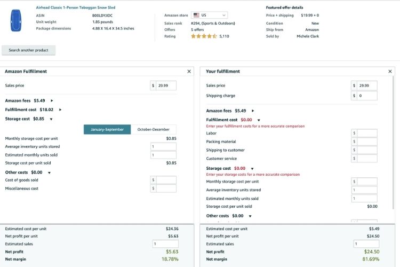
Task: Click 'Michele Clark' seller name
Action: point(308,36)
